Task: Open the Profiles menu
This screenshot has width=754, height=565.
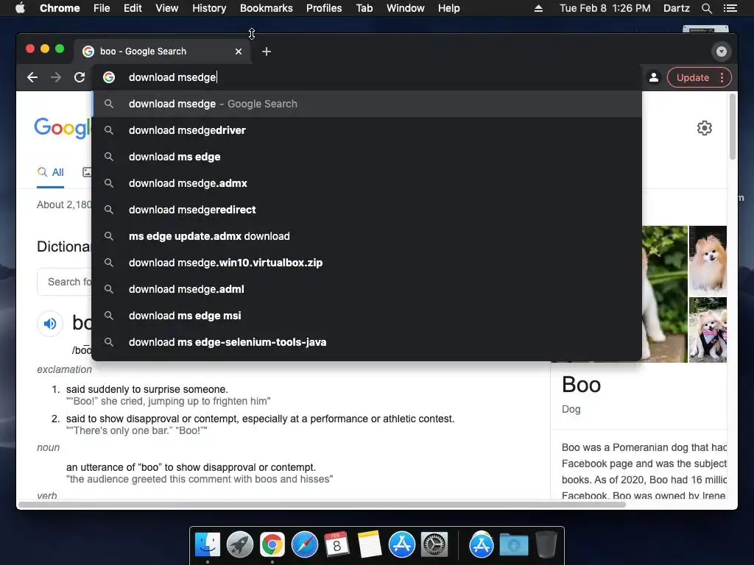Action: coord(324,8)
